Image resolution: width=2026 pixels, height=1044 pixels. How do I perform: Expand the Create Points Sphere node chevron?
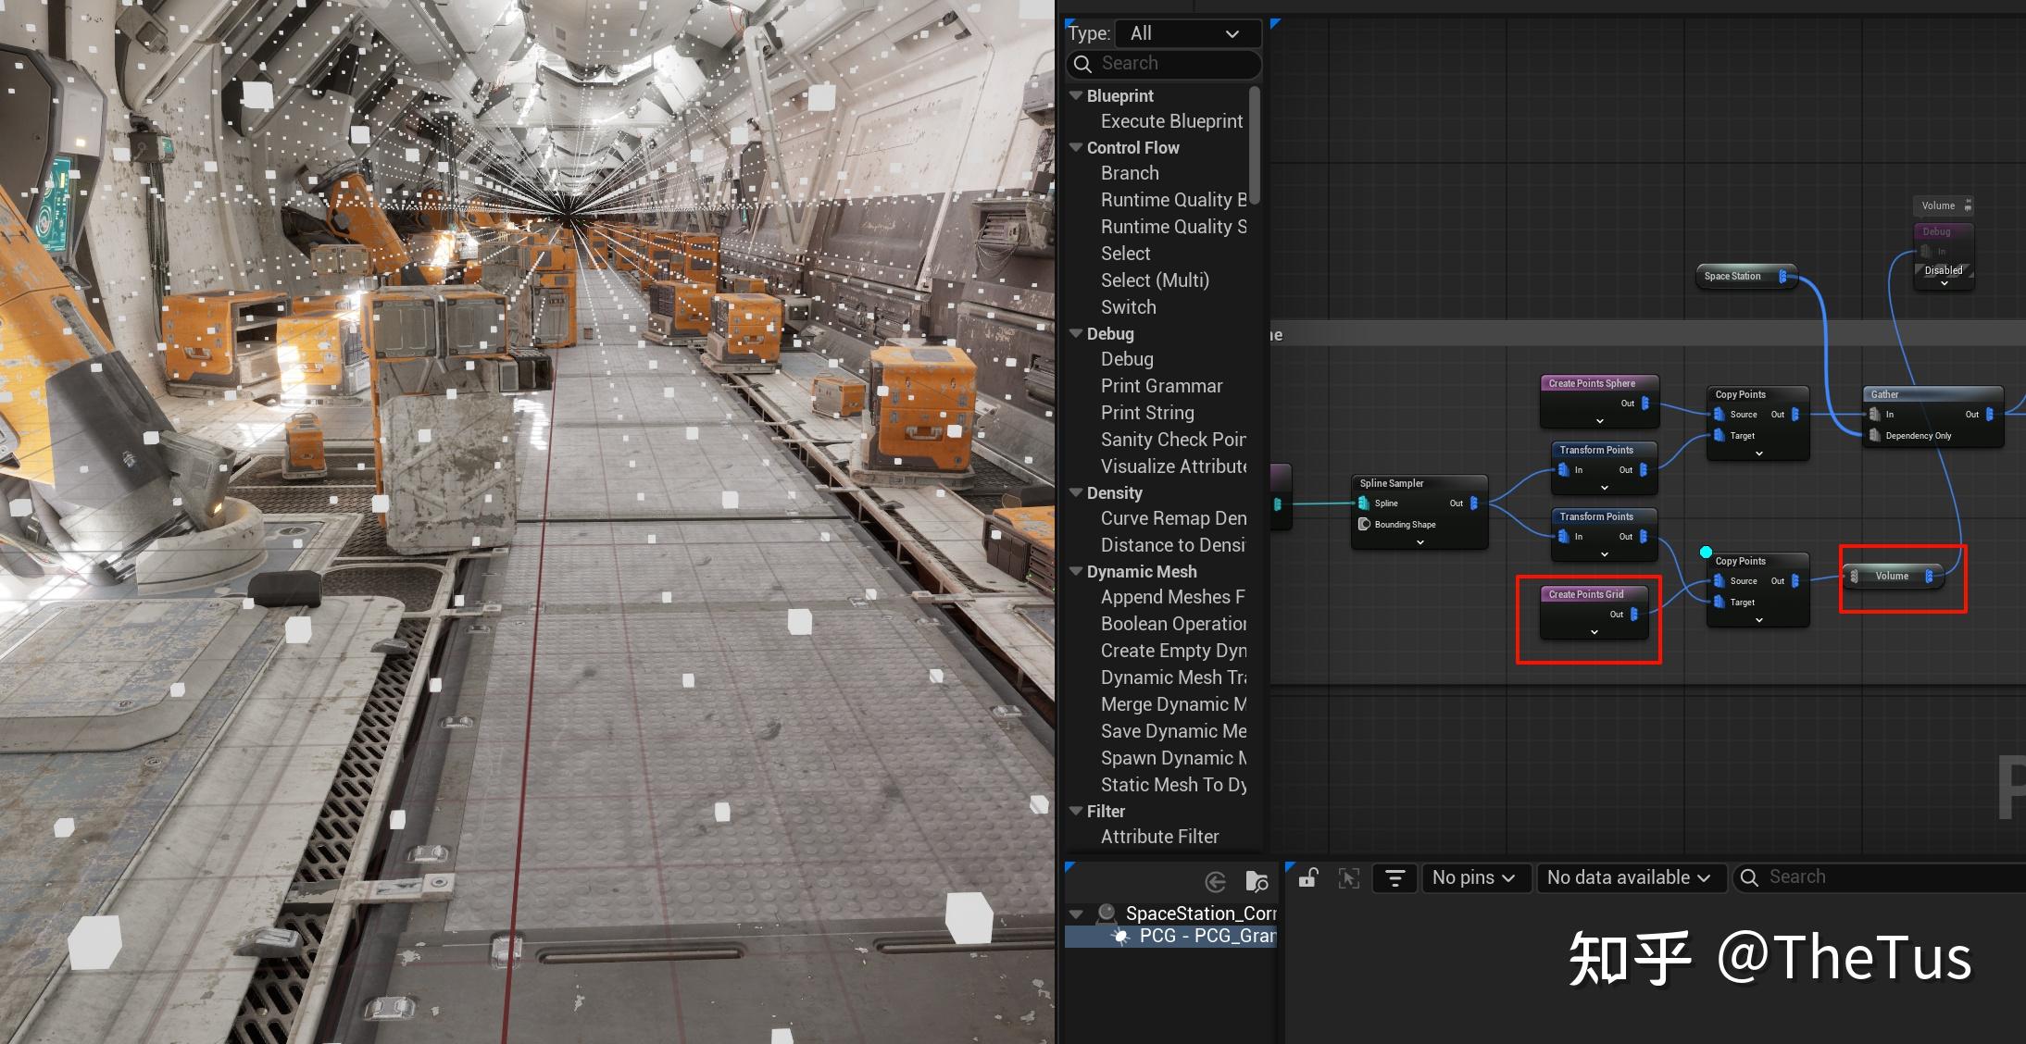(1599, 421)
